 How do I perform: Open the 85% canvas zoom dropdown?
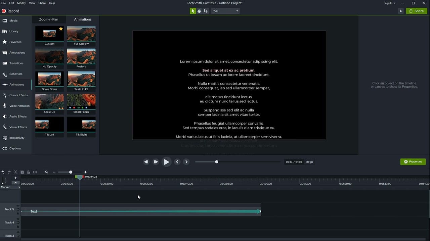tap(225, 11)
